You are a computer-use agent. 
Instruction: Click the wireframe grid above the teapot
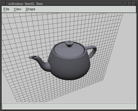click(x=63, y=27)
